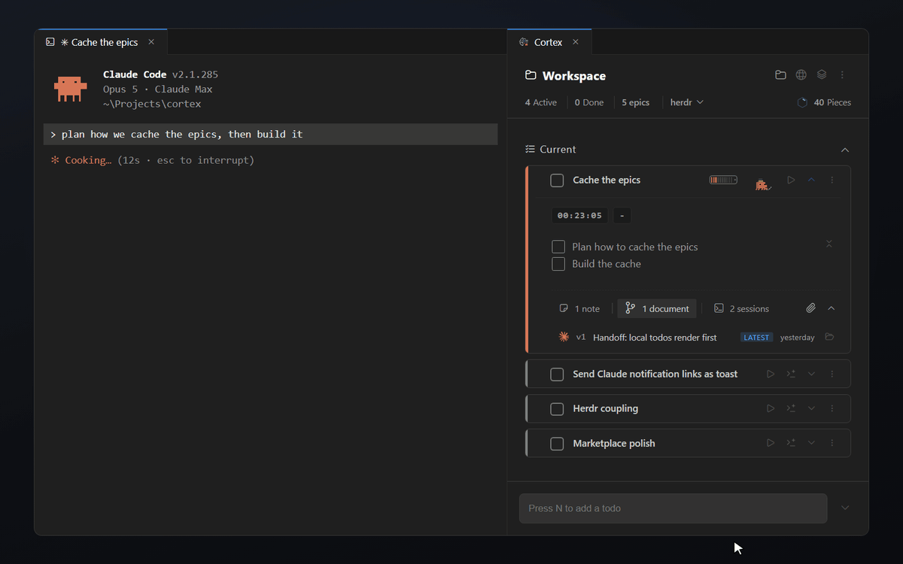
Task: Click the globe icon in the Workspace header
Action: pos(801,75)
